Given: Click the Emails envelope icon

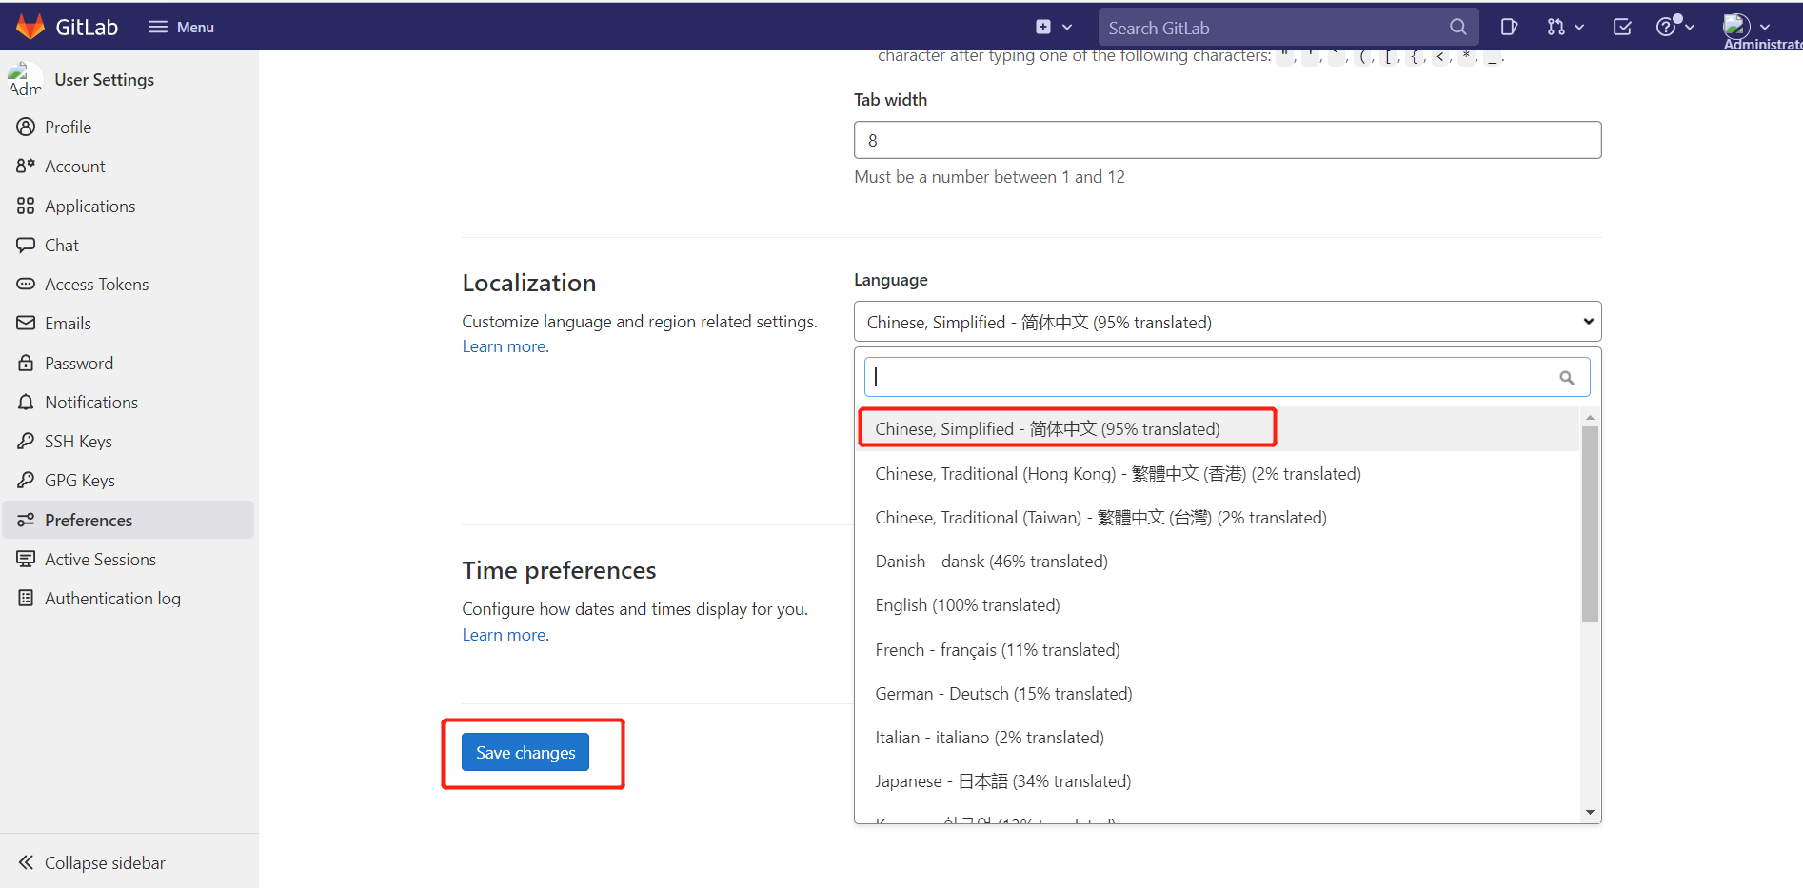Looking at the screenshot, I should click(x=26, y=323).
